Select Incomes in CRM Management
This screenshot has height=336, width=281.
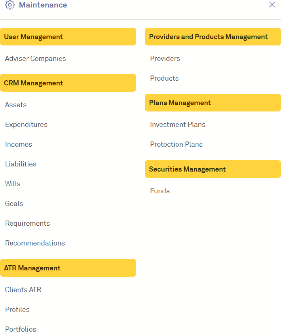point(19,144)
